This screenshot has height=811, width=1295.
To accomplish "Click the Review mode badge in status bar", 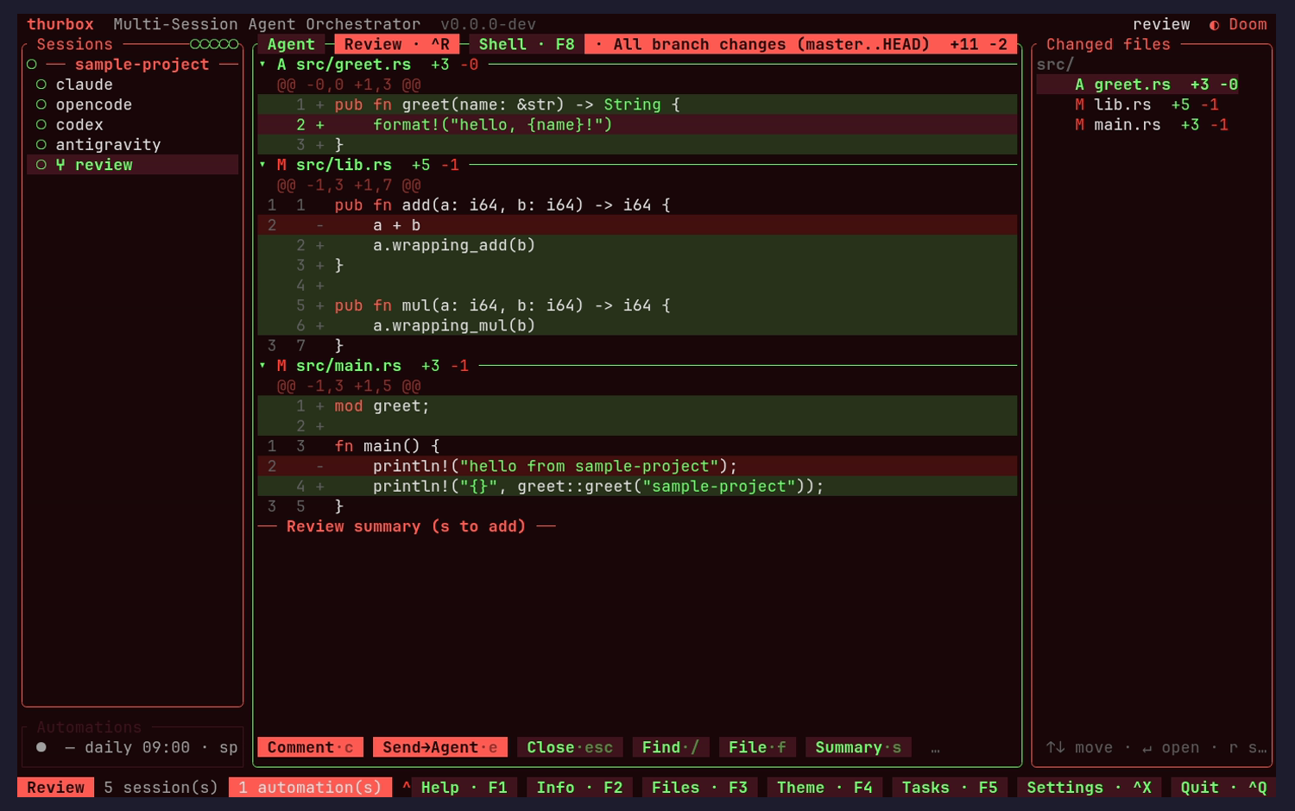I will (x=55, y=788).
